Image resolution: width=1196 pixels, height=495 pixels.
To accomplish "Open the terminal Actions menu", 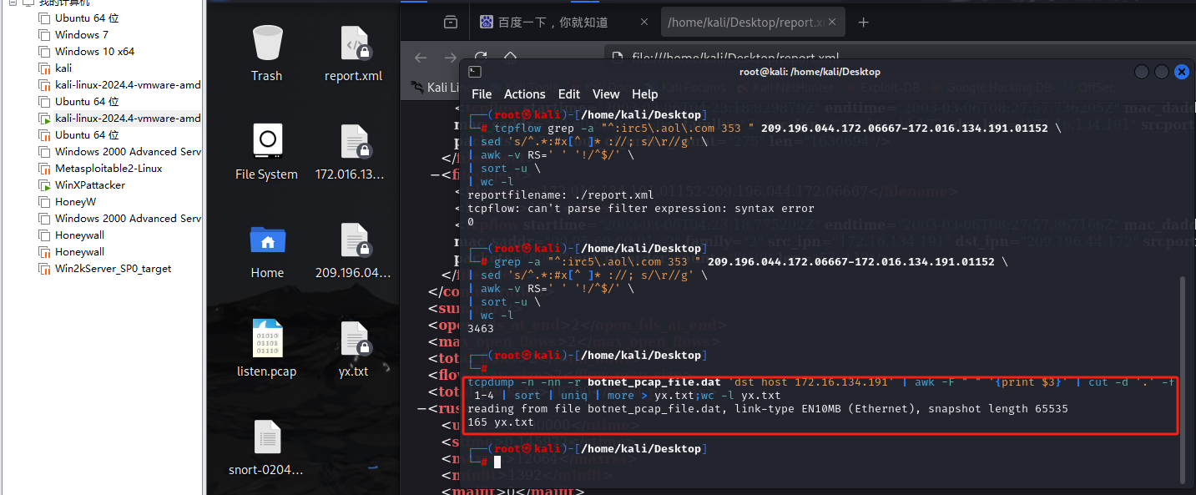I will coord(525,94).
